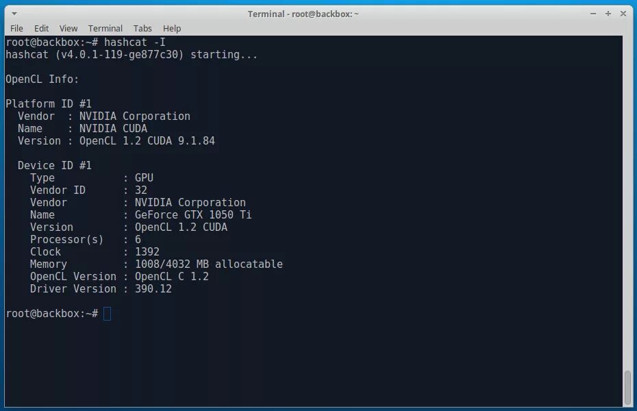Click the 'Processor(s)' label
This screenshot has width=637, height=411.
click(67, 240)
